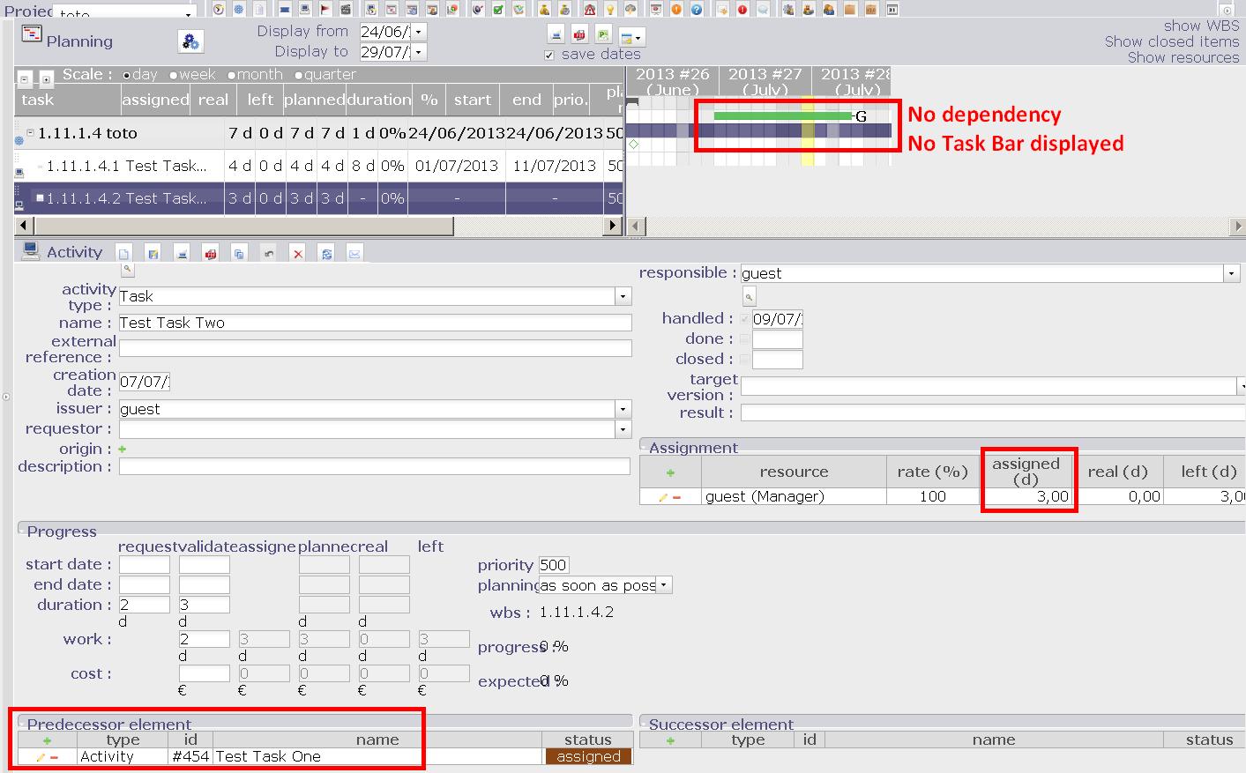Export the activity to PDF with the red icon
The height and width of the screenshot is (773, 1246).
210,254
